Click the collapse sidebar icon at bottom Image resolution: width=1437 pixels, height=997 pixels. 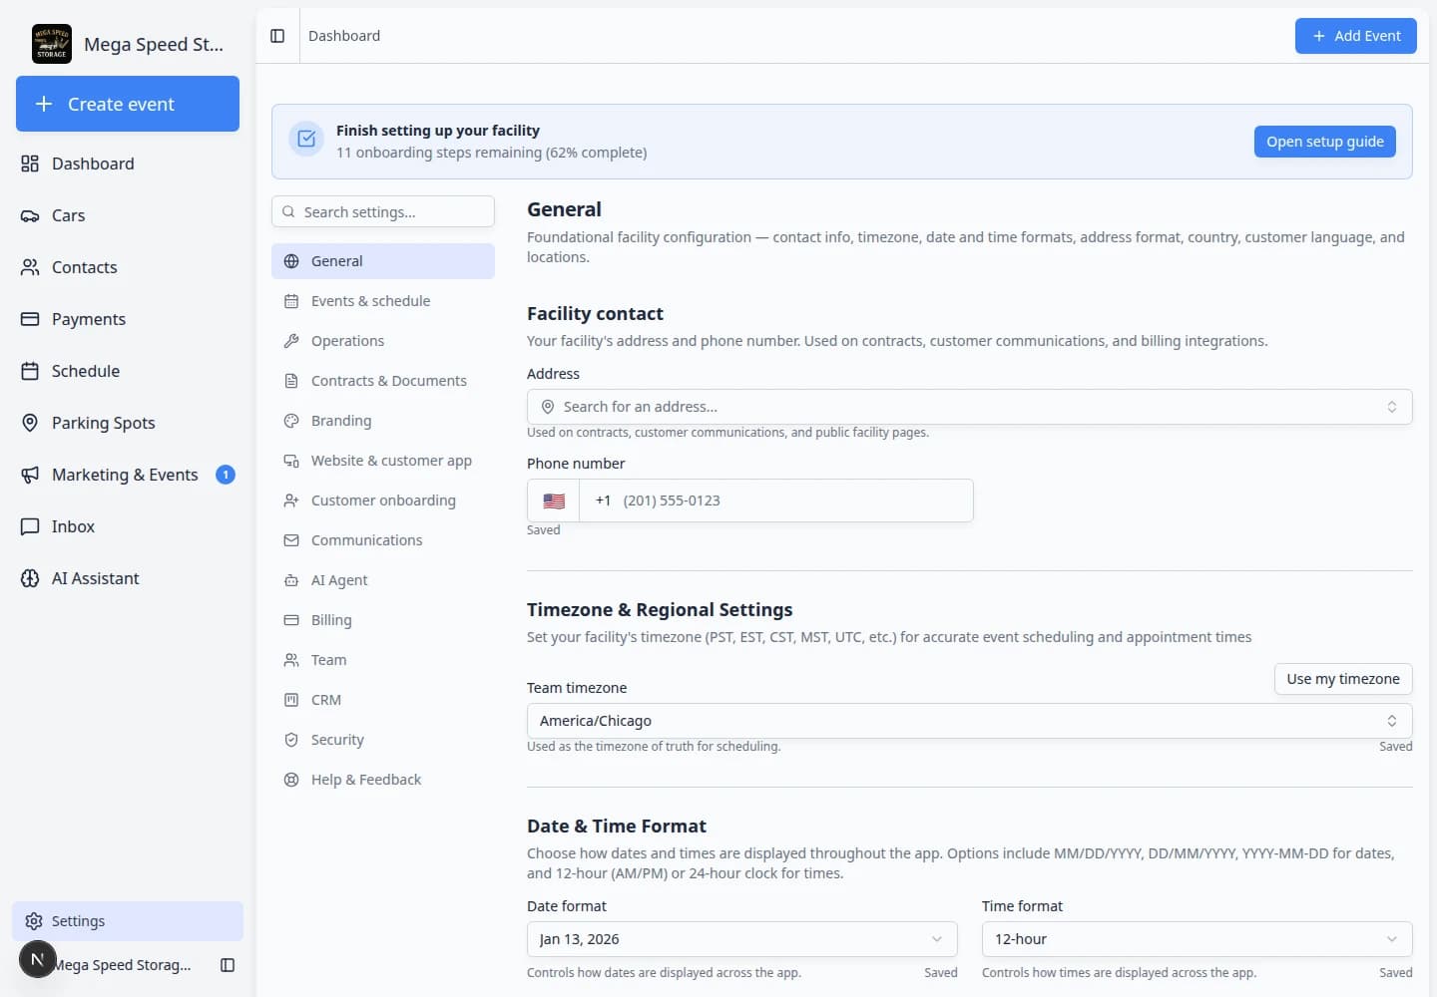click(228, 965)
